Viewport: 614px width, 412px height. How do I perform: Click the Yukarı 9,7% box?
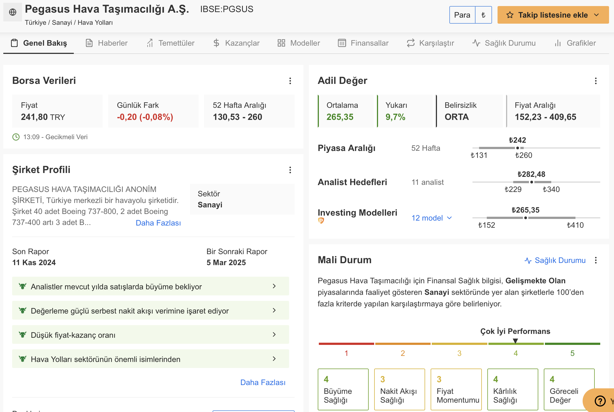tap(405, 111)
